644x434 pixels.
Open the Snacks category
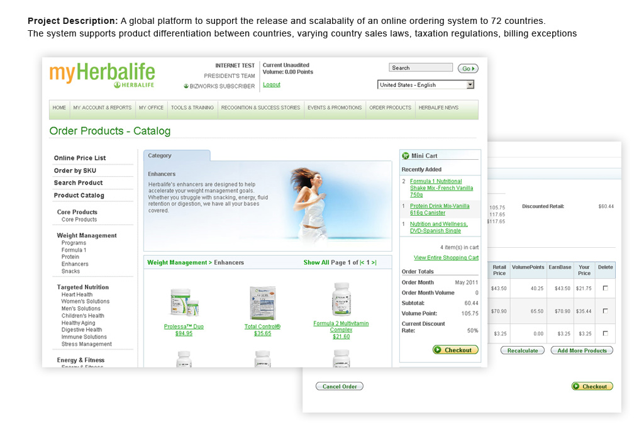coord(70,271)
